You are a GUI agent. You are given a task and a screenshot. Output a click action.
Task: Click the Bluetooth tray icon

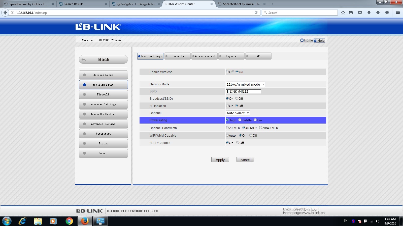pos(353,221)
